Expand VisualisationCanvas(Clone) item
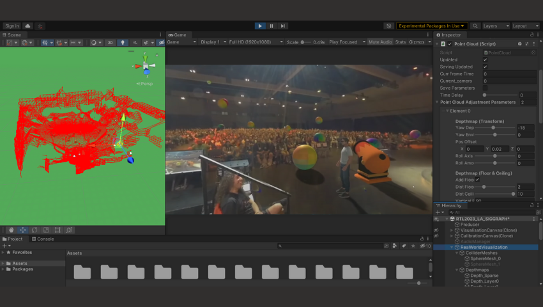543x307 pixels. 451,230
